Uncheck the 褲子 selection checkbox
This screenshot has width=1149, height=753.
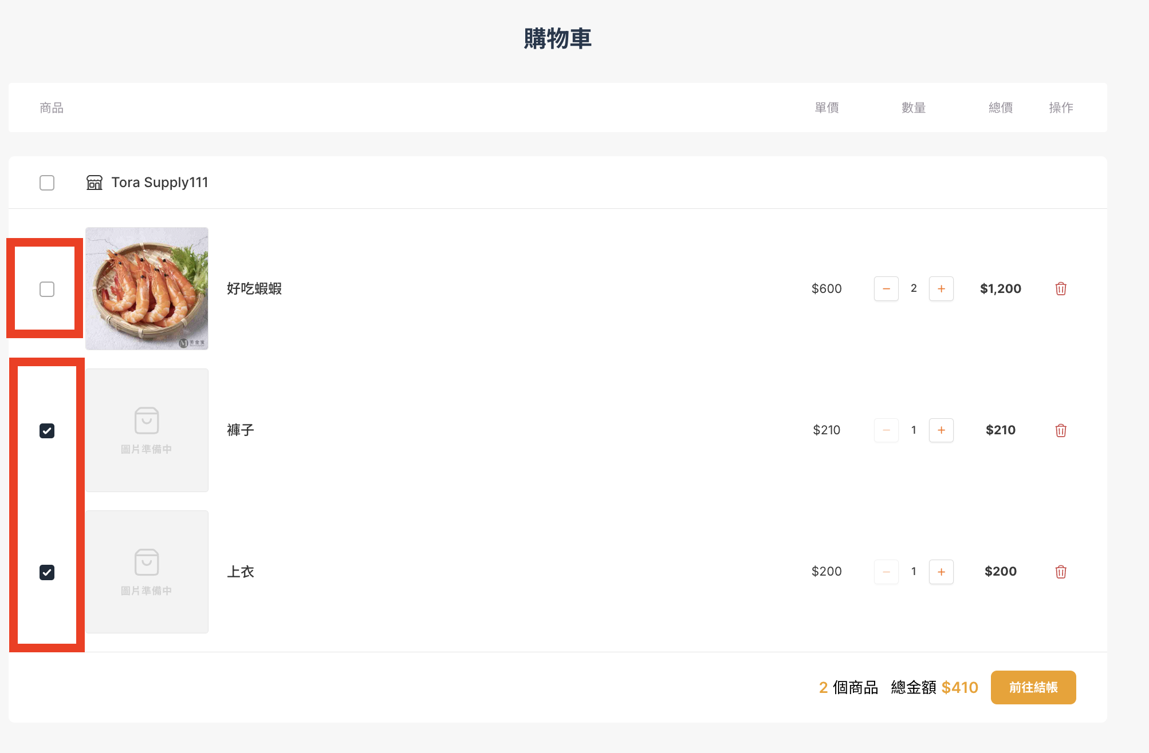point(47,430)
